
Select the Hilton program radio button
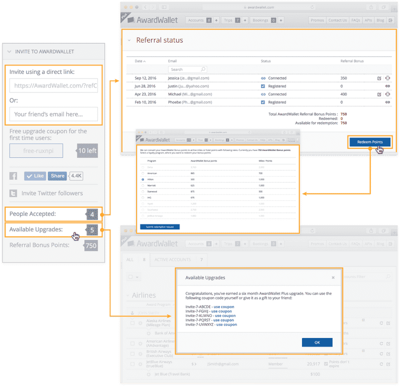click(x=142, y=179)
